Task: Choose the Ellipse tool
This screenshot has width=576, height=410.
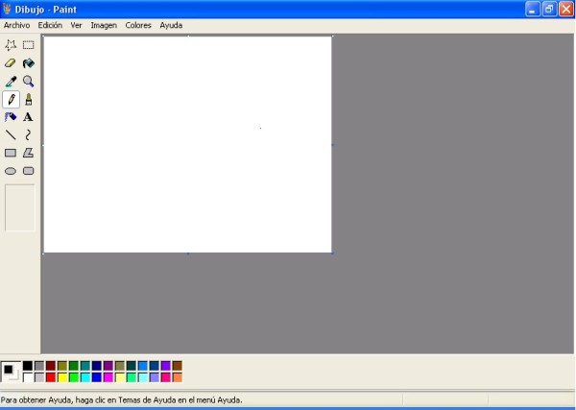Action: click(x=11, y=171)
